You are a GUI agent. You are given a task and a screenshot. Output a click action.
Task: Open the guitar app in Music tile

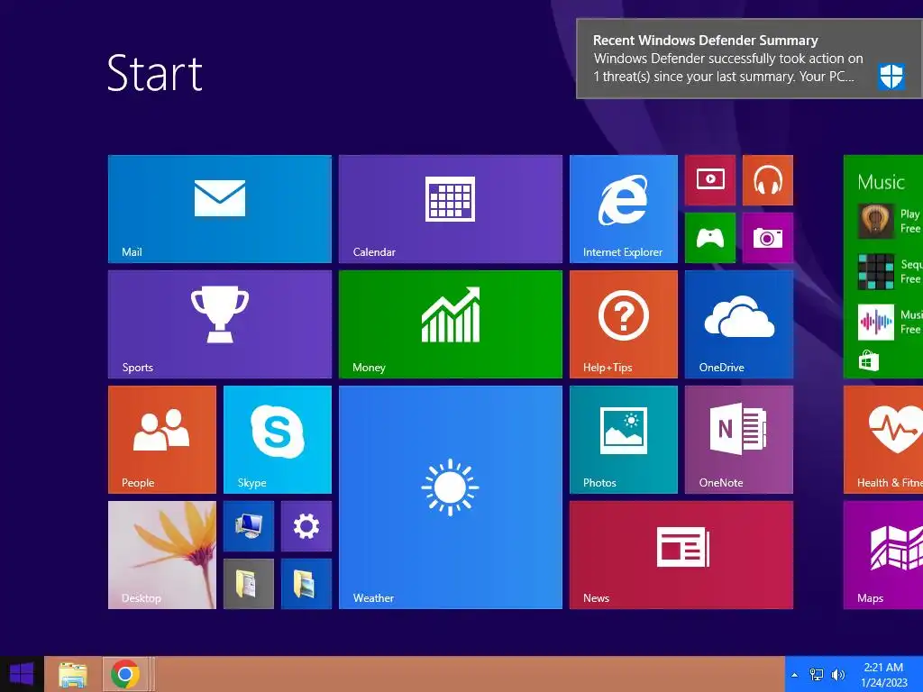(x=876, y=222)
